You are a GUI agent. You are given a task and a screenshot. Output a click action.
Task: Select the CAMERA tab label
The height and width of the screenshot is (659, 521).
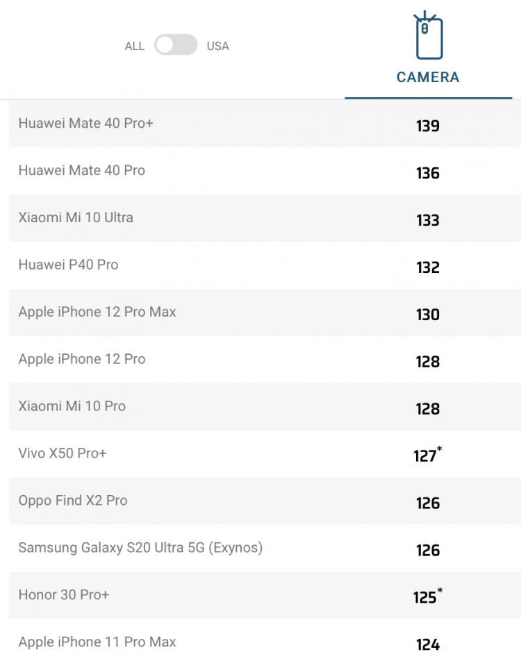click(428, 77)
